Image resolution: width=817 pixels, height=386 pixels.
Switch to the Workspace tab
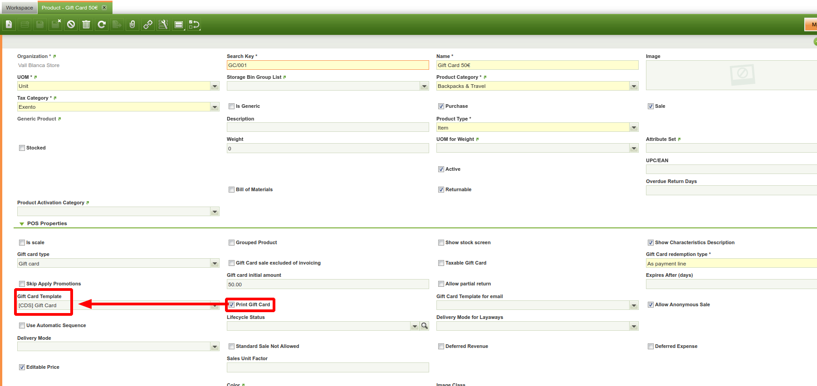(19, 8)
